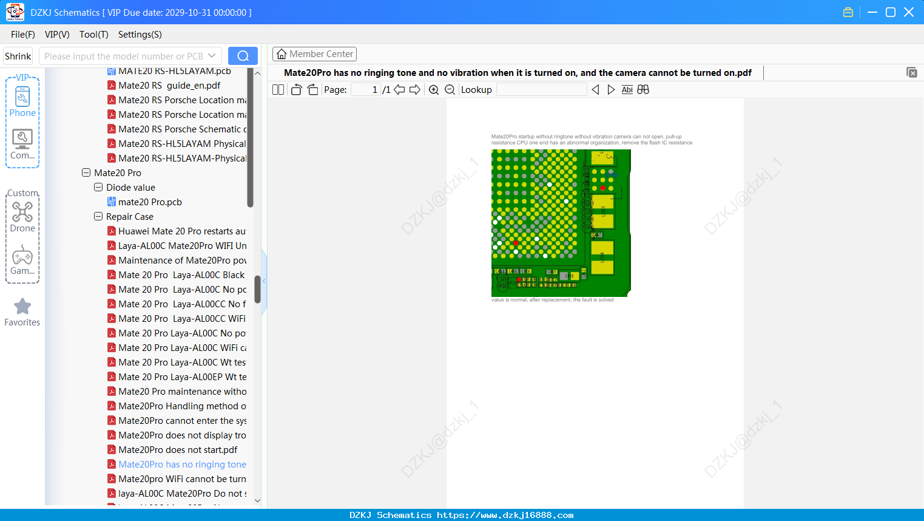924x521 pixels.
Task: Open Huawei Mate 20 Pro restarts file
Action: click(x=182, y=231)
